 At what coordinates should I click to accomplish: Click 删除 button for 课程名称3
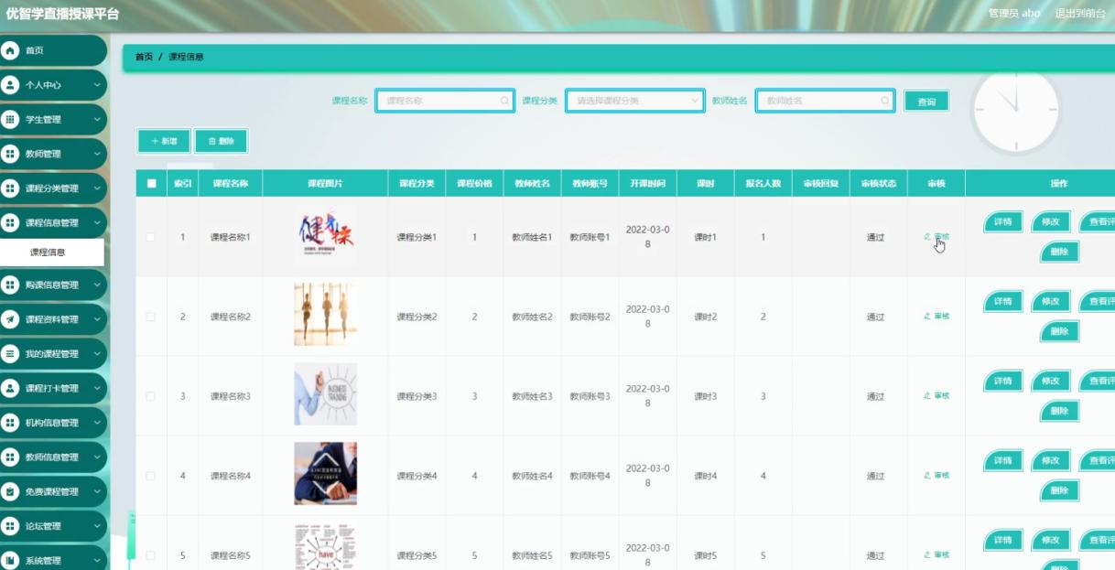click(x=1059, y=412)
